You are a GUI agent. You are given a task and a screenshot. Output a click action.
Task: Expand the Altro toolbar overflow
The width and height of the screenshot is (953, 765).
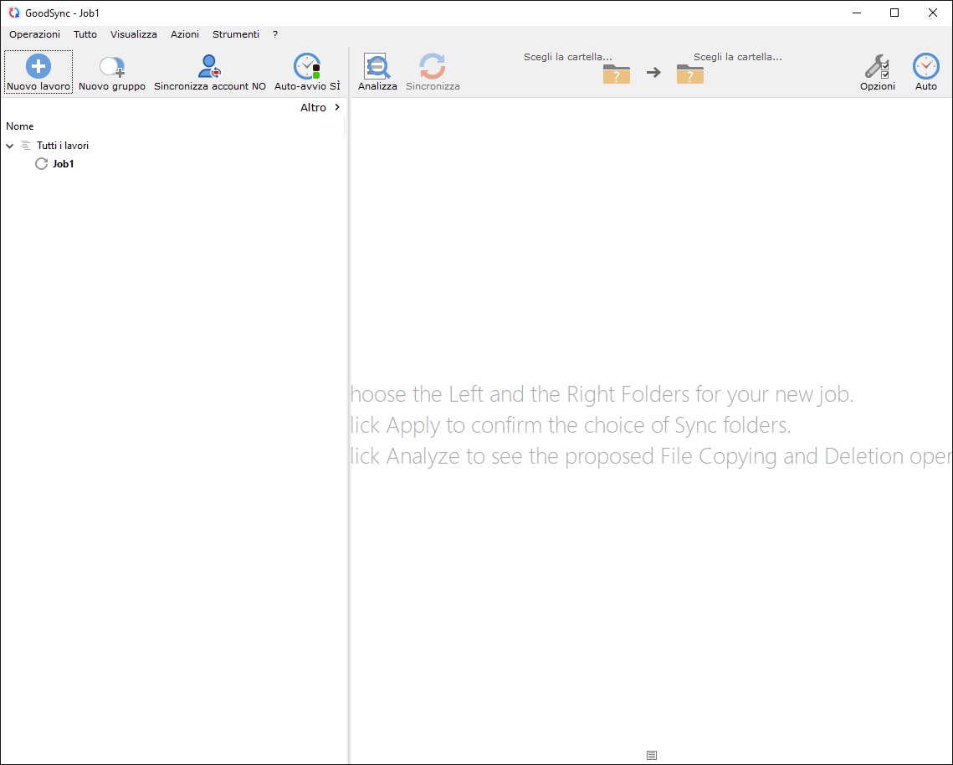pos(320,108)
